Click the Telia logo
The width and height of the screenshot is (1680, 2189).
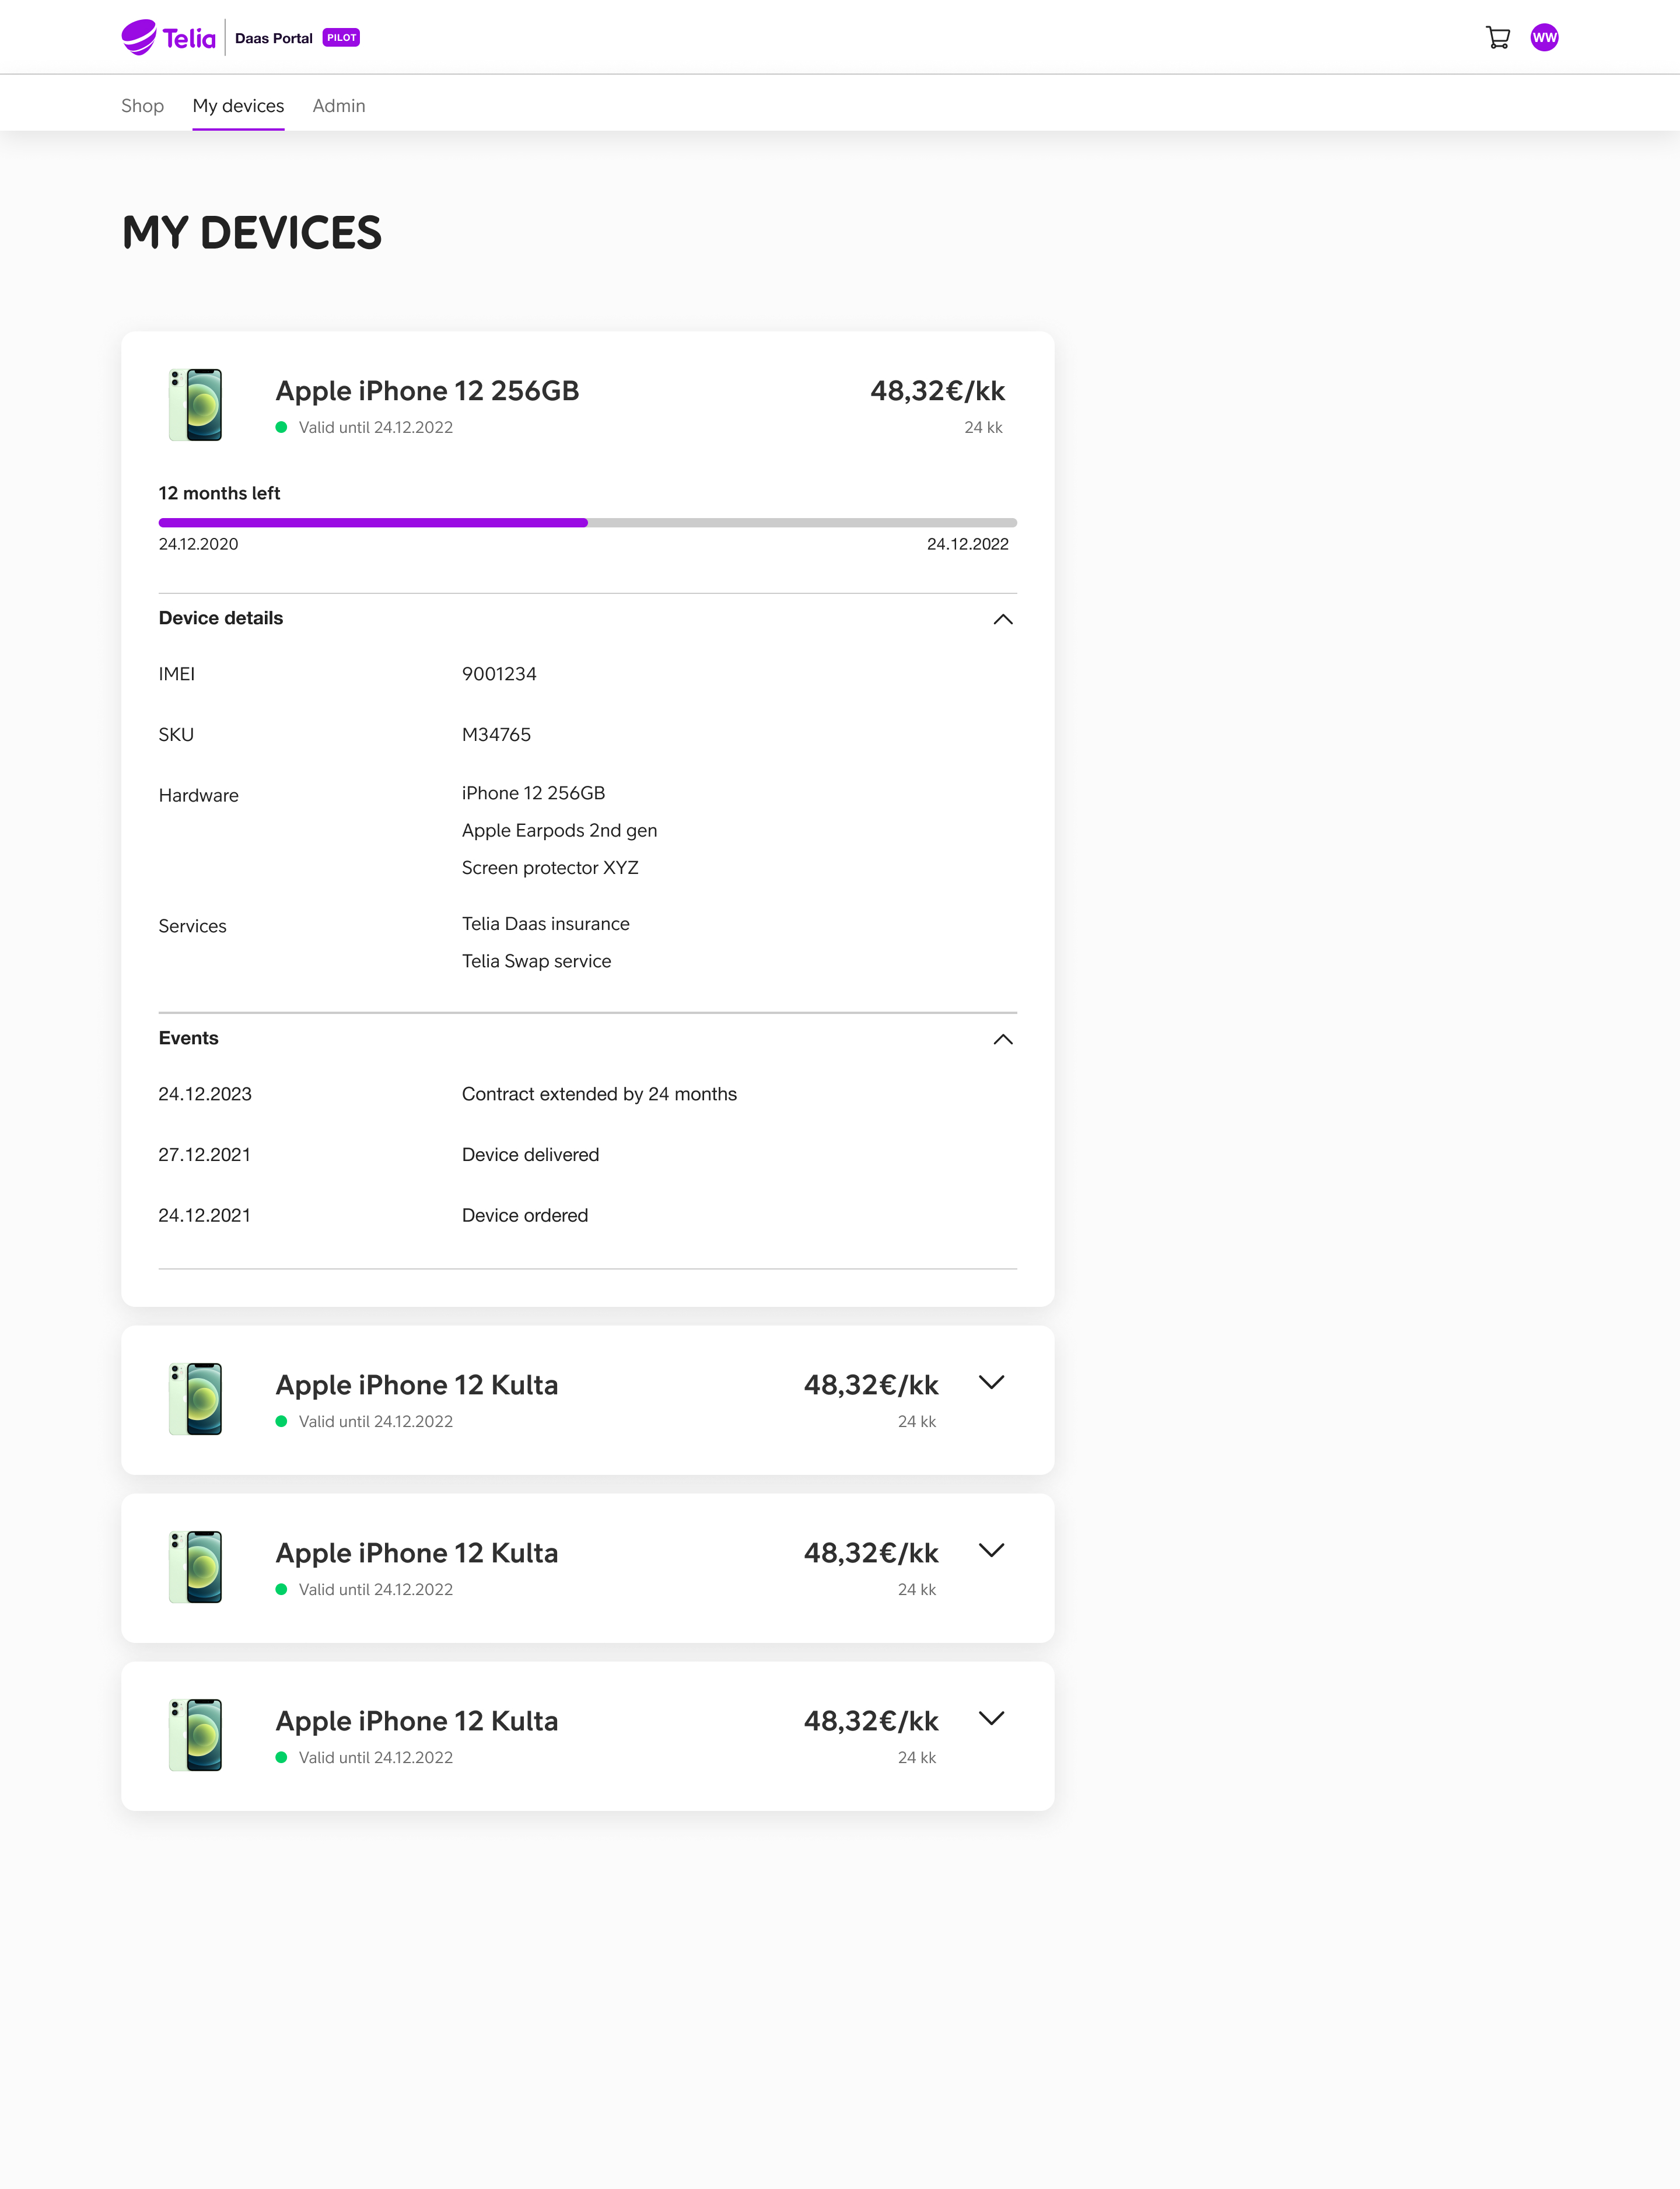point(168,38)
